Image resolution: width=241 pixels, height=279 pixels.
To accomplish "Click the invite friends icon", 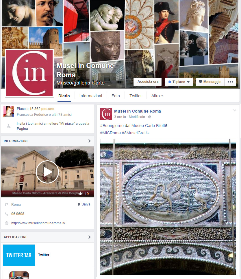I will coord(9,126).
